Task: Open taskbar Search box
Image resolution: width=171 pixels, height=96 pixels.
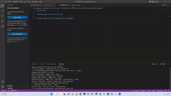Action: pyautogui.click(x=58, y=94)
